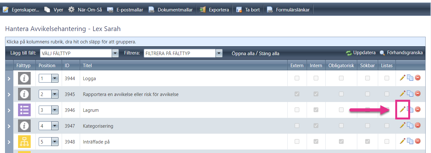Screen dimensions: 431x153
Task: Open position dropdown for Inträffade på
Action: pyautogui.click(x=55, y=142)
